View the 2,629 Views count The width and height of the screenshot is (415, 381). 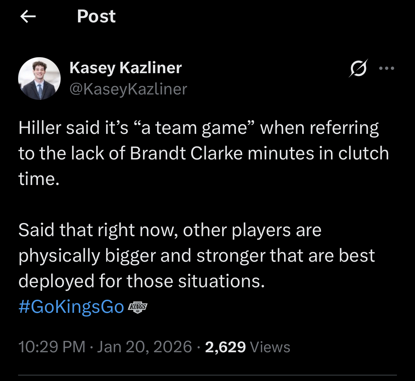click(247, 347)
